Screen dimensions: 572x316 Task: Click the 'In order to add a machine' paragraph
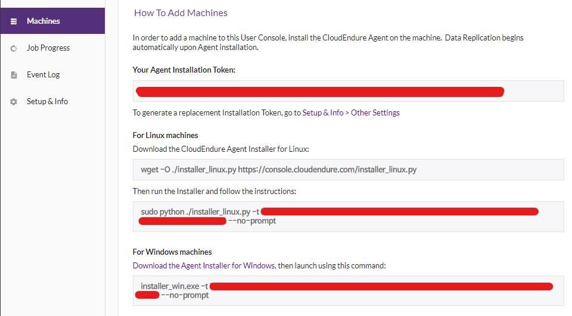click(x=328, y=42)
